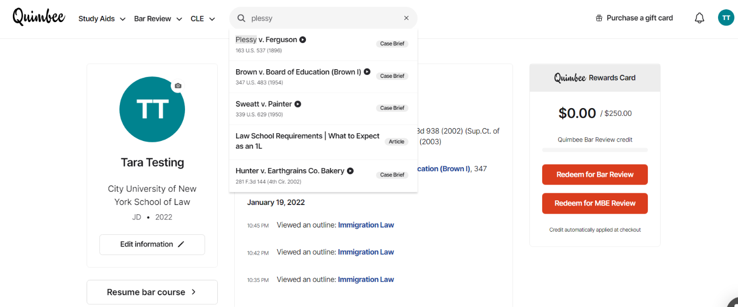Click the camera icon on profile photo
The image size is (738, 307).
pyautogui.click(x=178, y=86)
